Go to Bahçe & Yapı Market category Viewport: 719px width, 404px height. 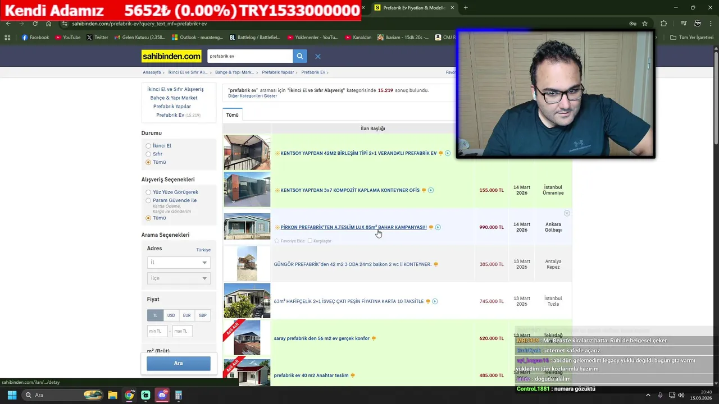[174, 98]
